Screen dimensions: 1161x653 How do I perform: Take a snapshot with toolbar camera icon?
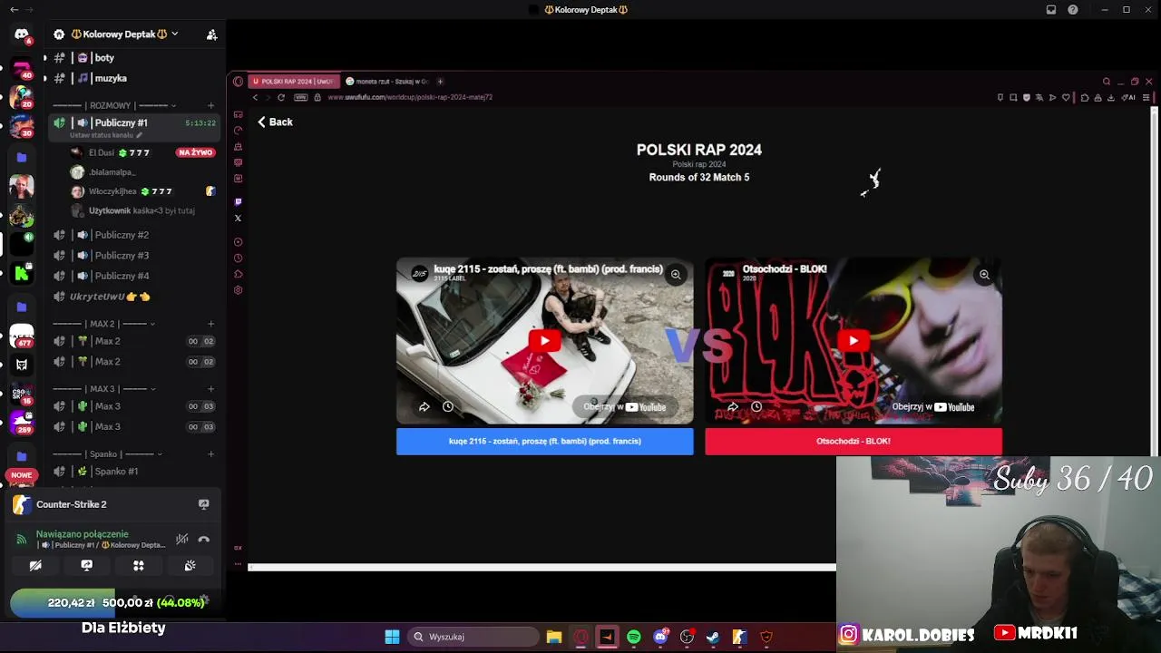(1013, 97)
